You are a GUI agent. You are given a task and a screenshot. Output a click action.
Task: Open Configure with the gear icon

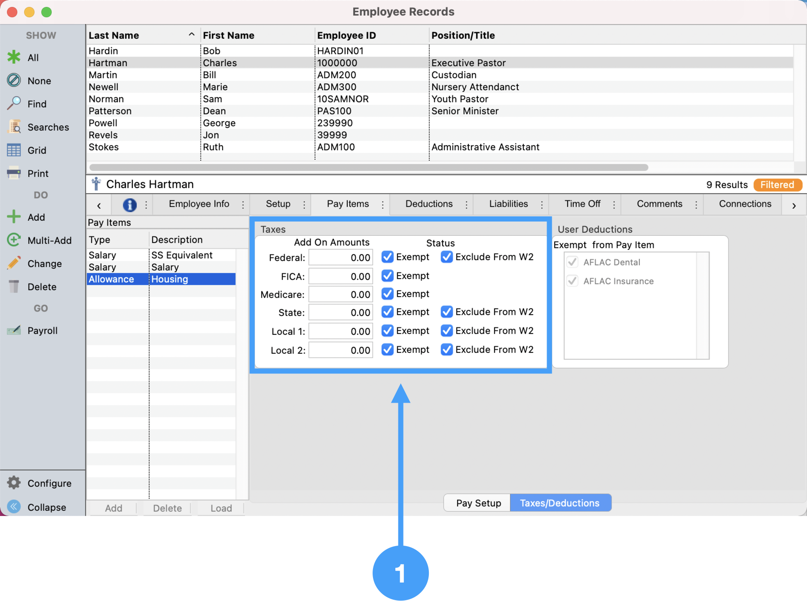[14, 483]
